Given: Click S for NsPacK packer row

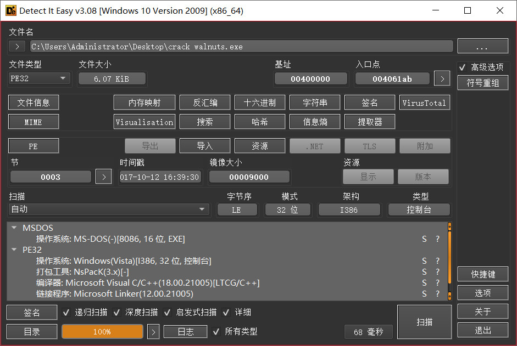Looking at the screenshot, I should (x=424, y=272).
